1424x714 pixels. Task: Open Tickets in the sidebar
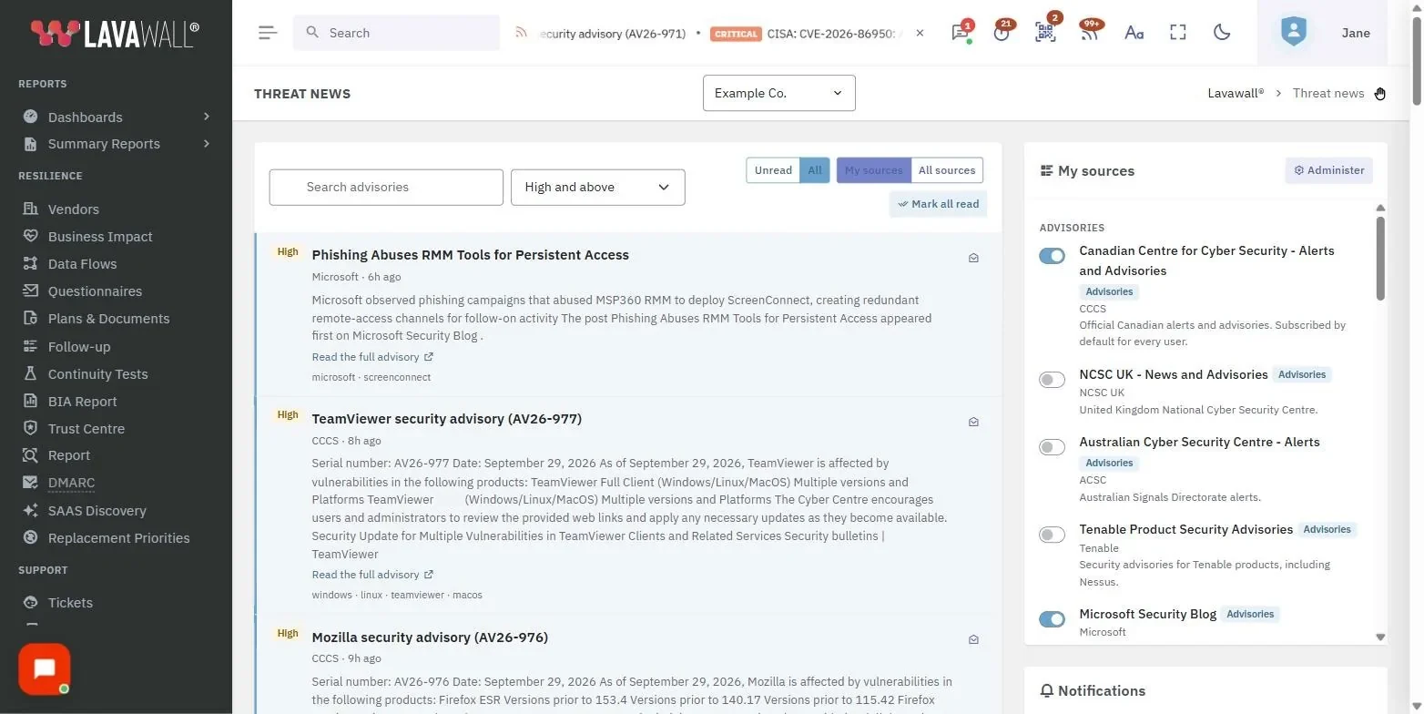tap(70, 602)
